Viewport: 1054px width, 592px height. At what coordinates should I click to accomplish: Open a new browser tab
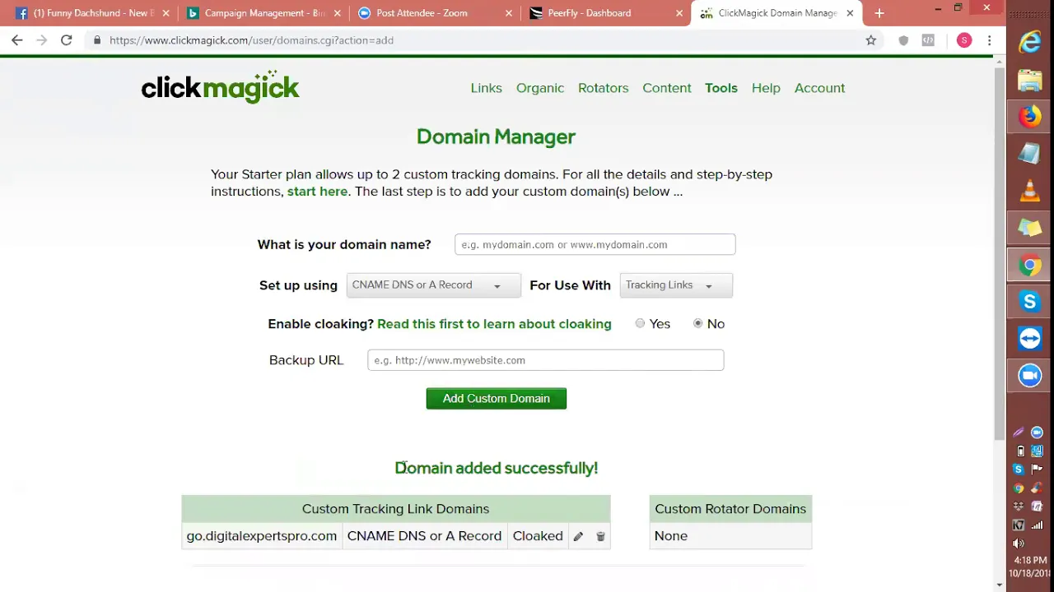point(879,13)
